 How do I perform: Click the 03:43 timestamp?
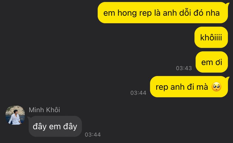click(184, 68)
